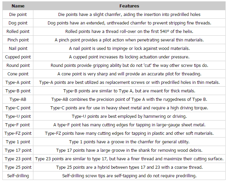Click the Cone point description text
The width and height of the screenshot is (227, 182).
129,74
